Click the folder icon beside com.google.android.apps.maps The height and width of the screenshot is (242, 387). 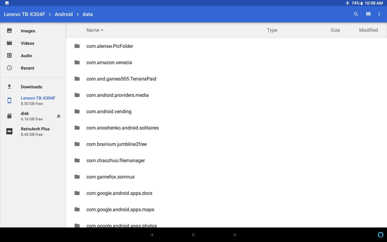(x=77, y=209)
